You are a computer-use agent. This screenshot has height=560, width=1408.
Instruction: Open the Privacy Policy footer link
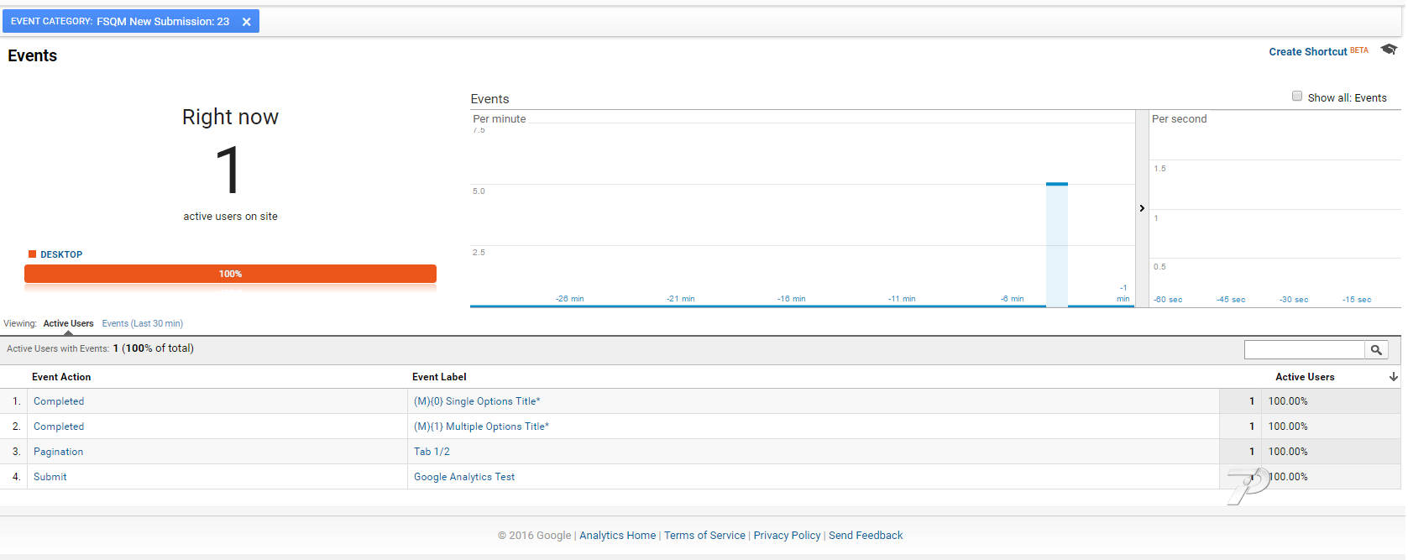click(x=787, y=536)
